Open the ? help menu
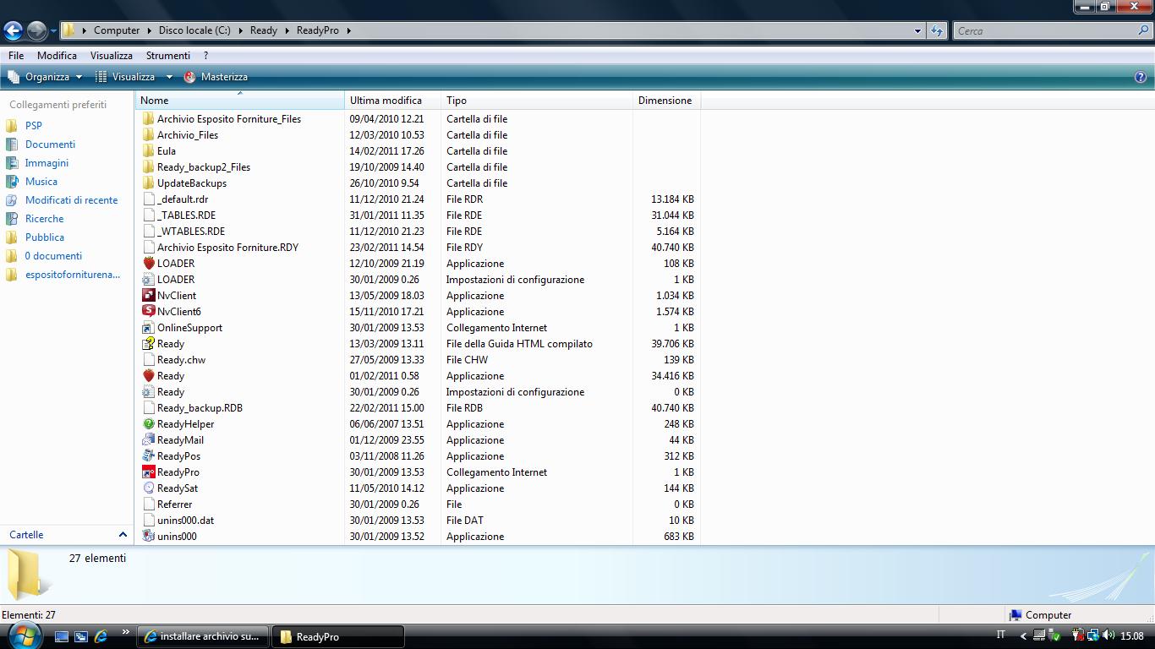This screenshot has width=1155, height=649. click(x=205, y=56)
